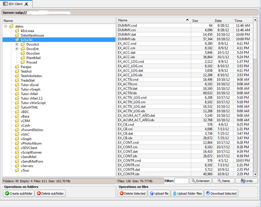Image resolution: width=261 pixels, height=207 pixels.
Task: Select the Tutor vMail 2.1 folder
Action: (x=32, y=98)
